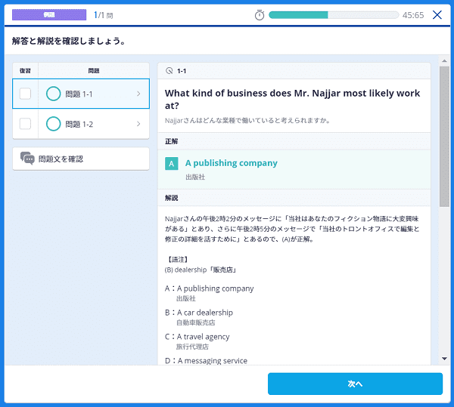Click the speech bubble icon for 問題文を確認
Screen dimensions: 454x407
(x=27, y=159)
